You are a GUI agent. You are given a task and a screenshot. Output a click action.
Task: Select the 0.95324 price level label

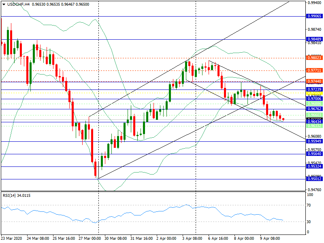(314, 166)
